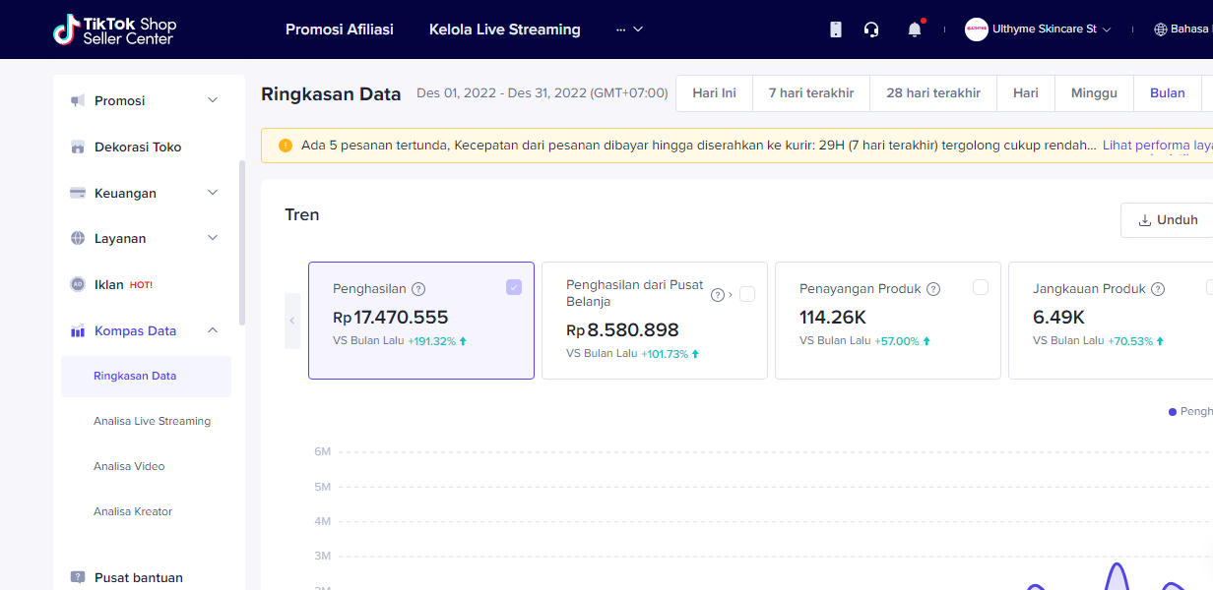Open the Lihat performa link in alert

tap(1156, 146)
